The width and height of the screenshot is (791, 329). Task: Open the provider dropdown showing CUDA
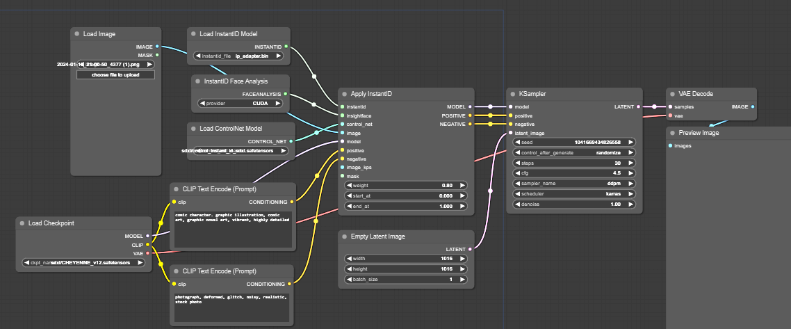pos(240,103)
